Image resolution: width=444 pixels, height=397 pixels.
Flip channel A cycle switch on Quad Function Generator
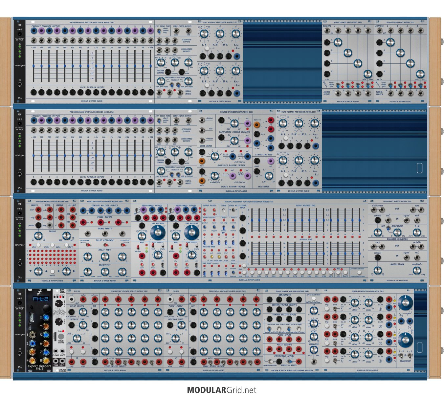tap(335, 309)
